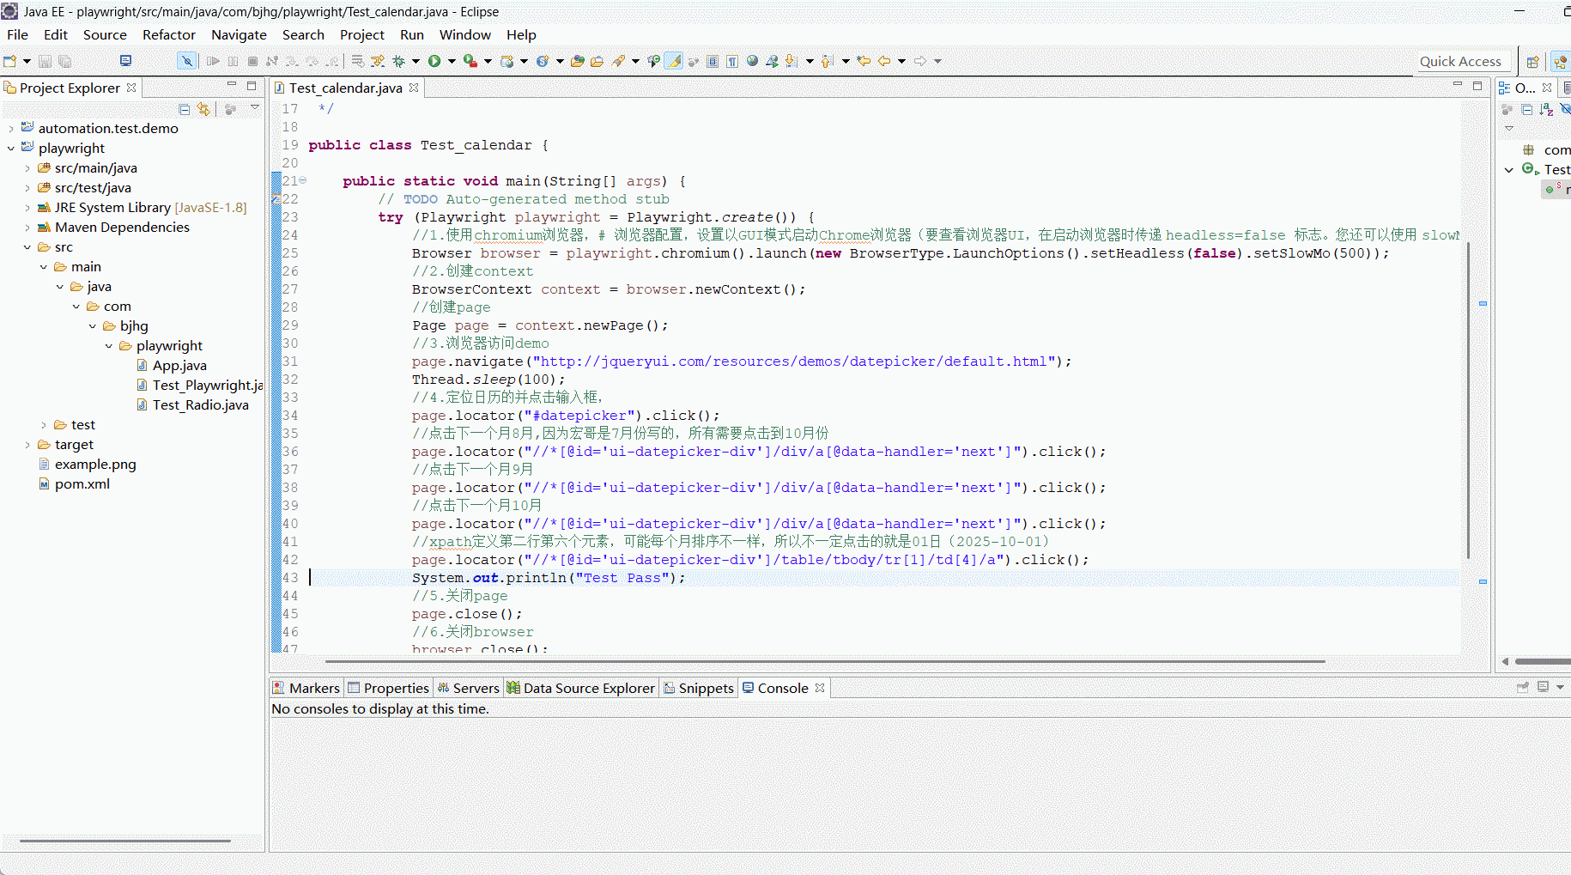Click the Next Annotation arrow icon
Screen dimensions: 1571x875
coord(791,61)
